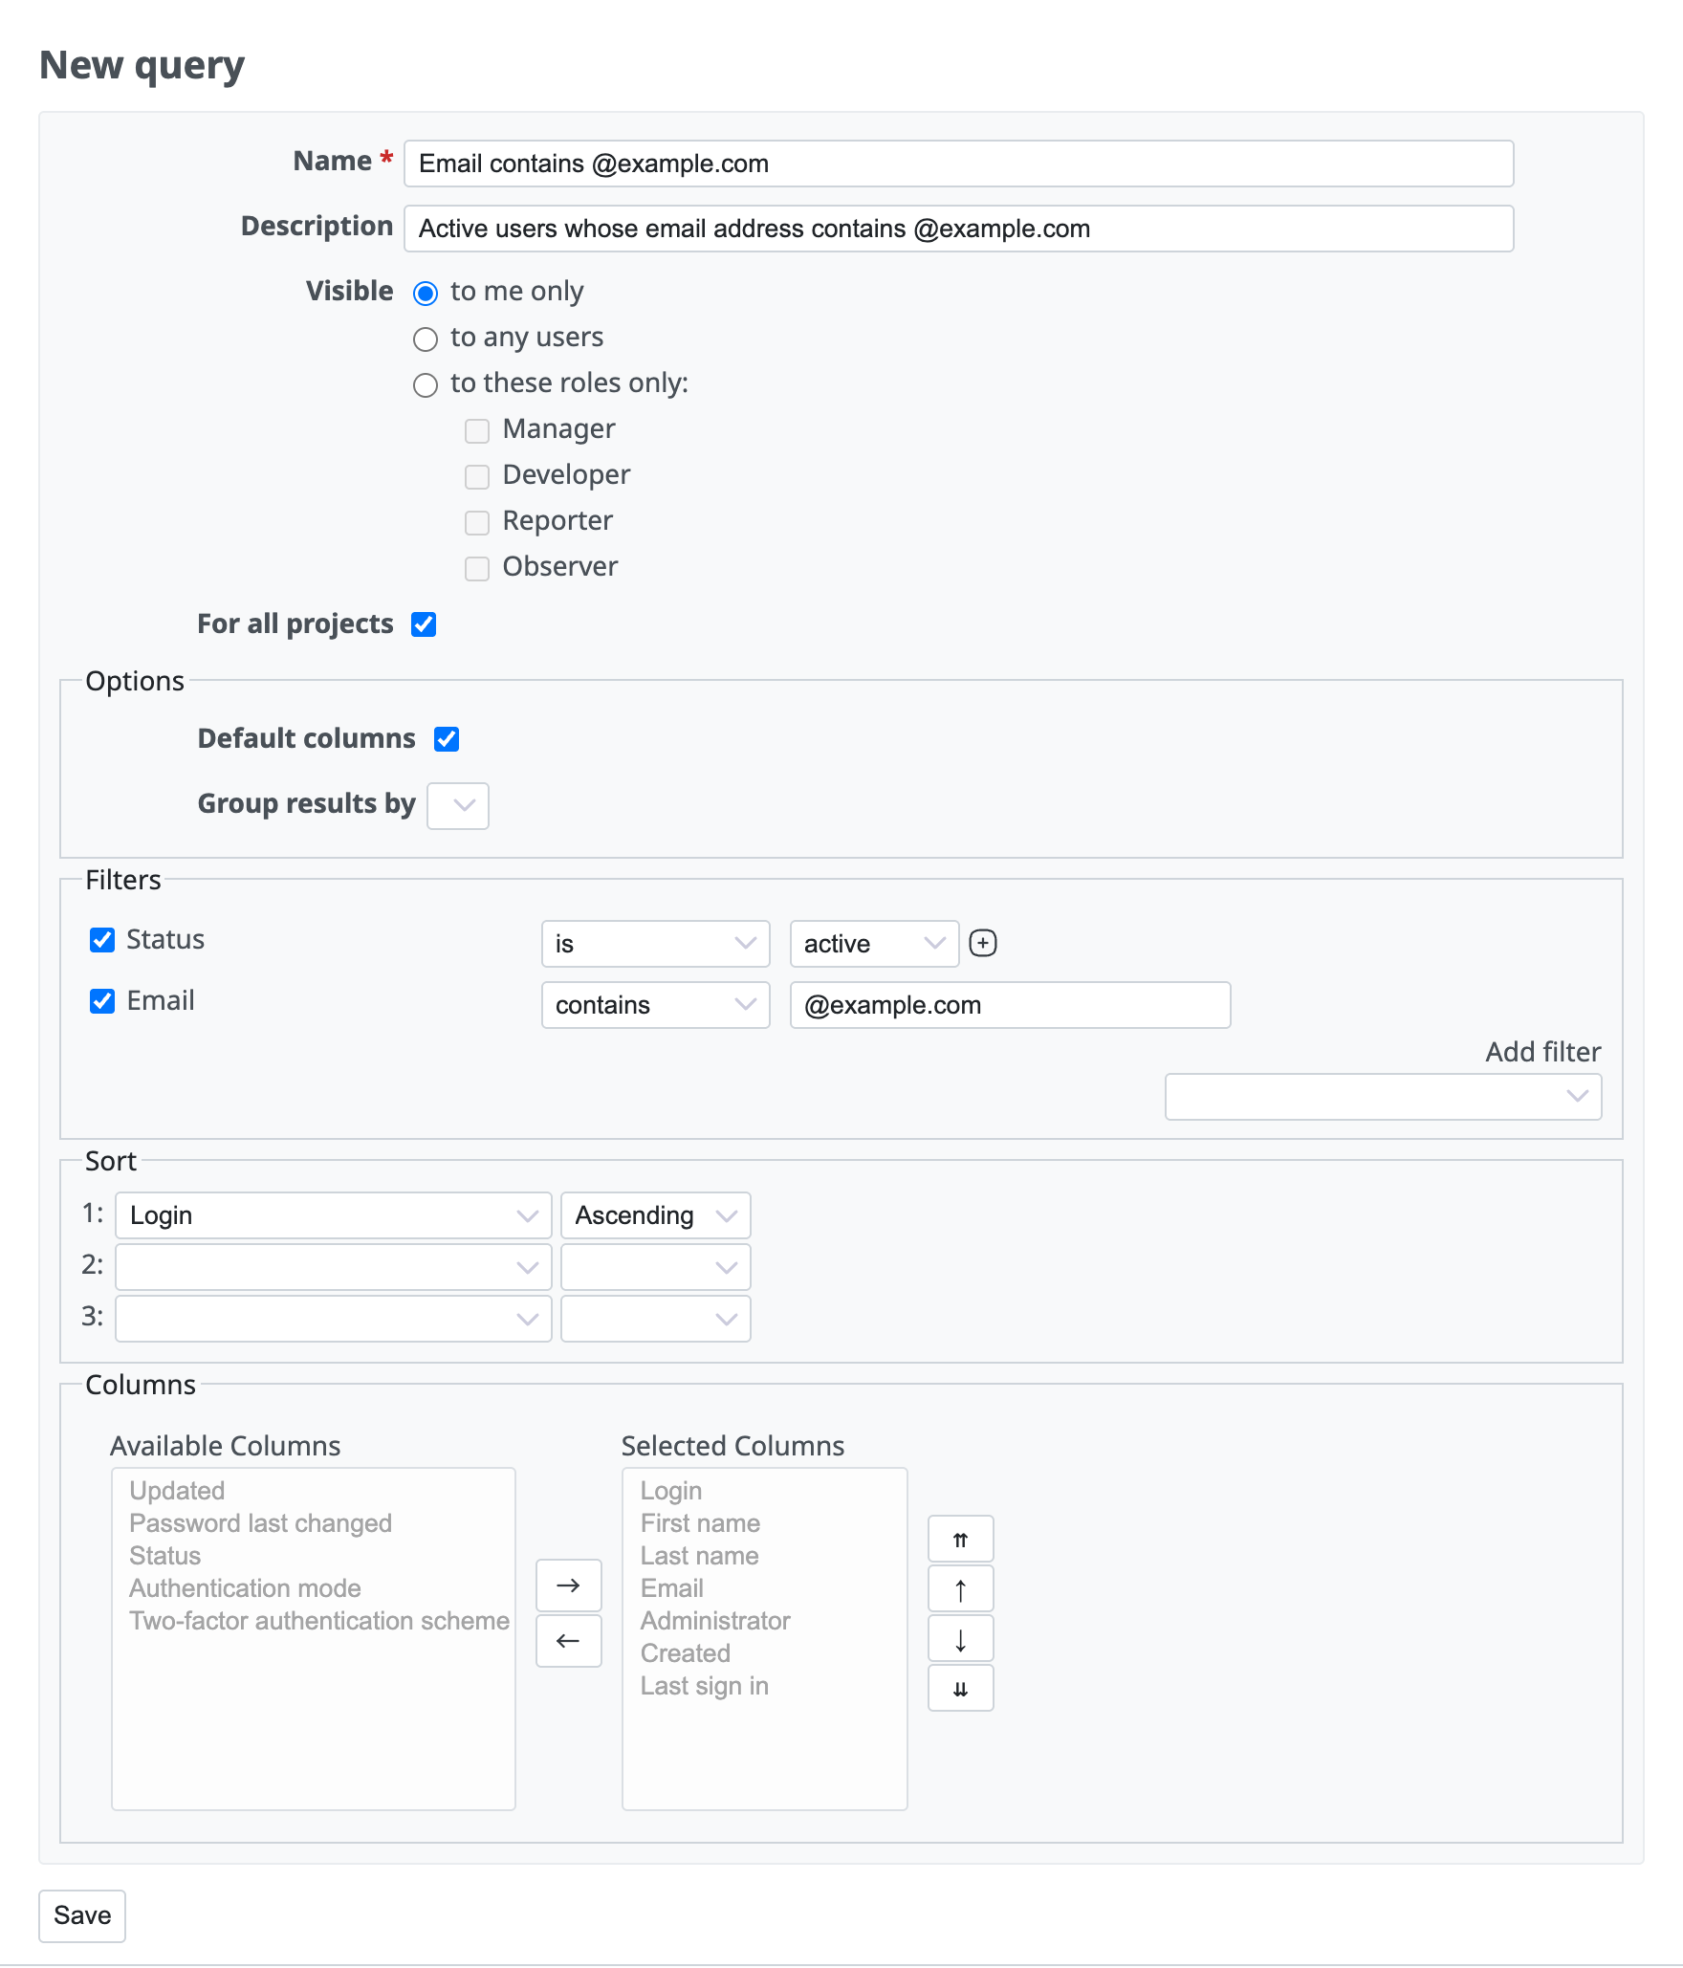1683x1968 pixels.
Task: Open the Ascending sort order dropdown
Action: [656, 1215]
